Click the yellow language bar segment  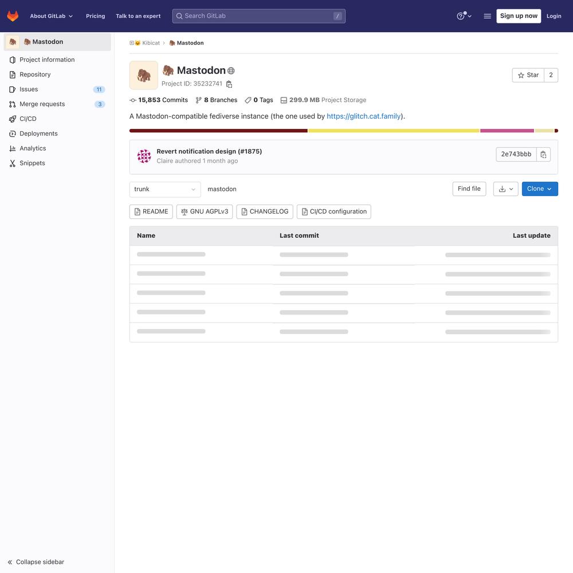coord(394,131)
